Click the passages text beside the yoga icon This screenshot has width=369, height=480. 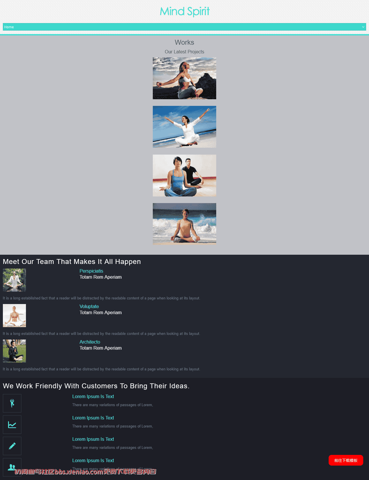(x=113, y=405)
